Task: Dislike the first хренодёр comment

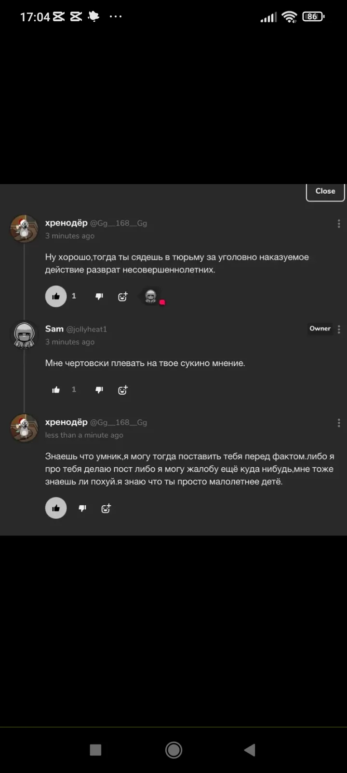Action: [x=99, y=296]
